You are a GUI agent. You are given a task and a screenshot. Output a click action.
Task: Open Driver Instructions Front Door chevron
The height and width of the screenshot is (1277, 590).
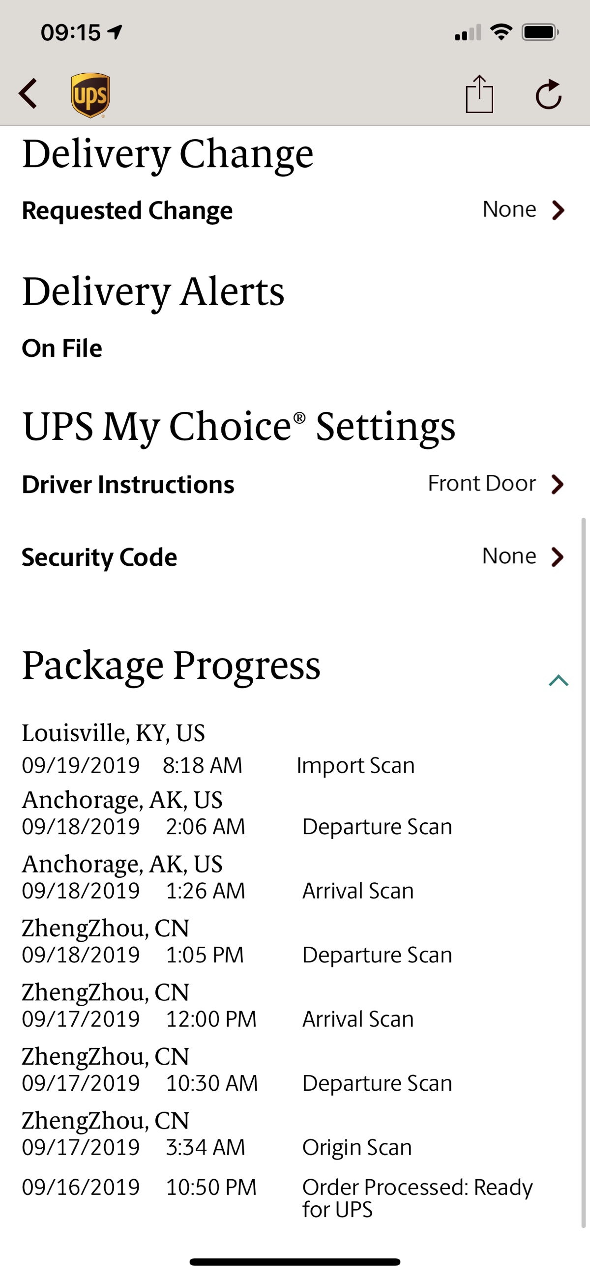(558, 484)
